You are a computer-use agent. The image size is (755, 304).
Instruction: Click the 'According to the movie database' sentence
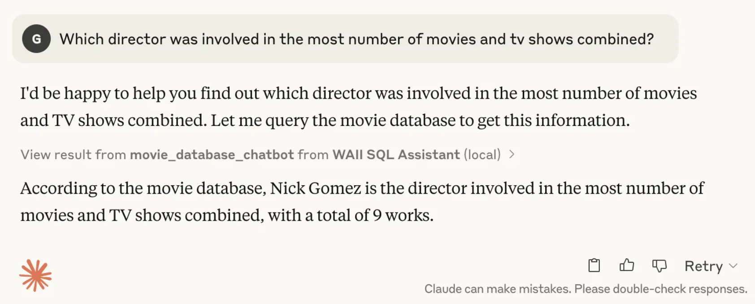click(x=362, y=202)
